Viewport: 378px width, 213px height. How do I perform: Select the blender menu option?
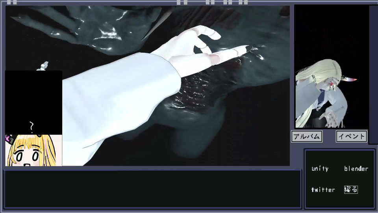356,168
